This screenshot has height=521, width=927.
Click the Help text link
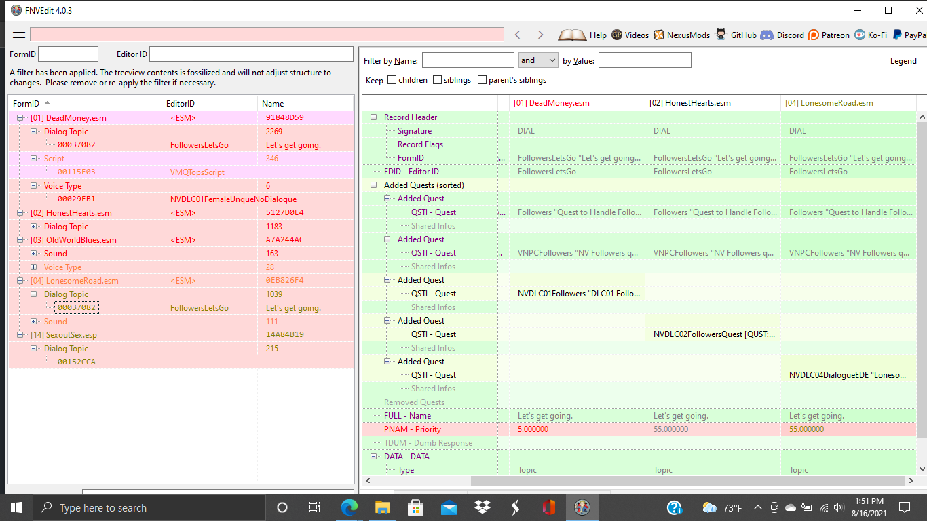tap(598, 35)
